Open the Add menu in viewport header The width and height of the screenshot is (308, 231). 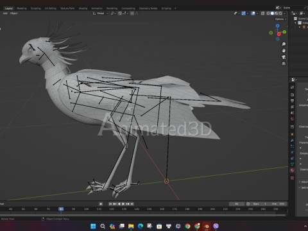point(5,13)
